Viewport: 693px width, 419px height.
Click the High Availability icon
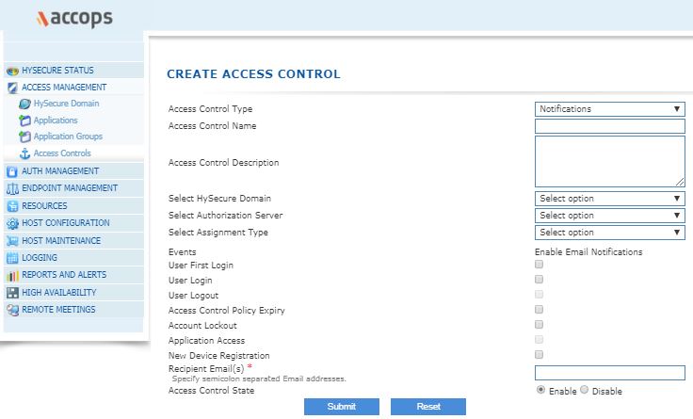[x=12, y=293]
